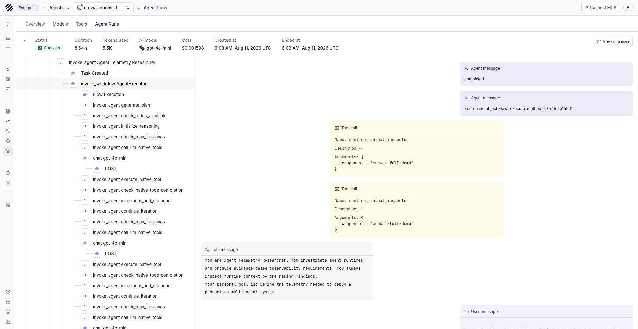Click the Enterprise badge
This screenshot has width=638, height=329.
pyautogui.click(x=28, y=8)
